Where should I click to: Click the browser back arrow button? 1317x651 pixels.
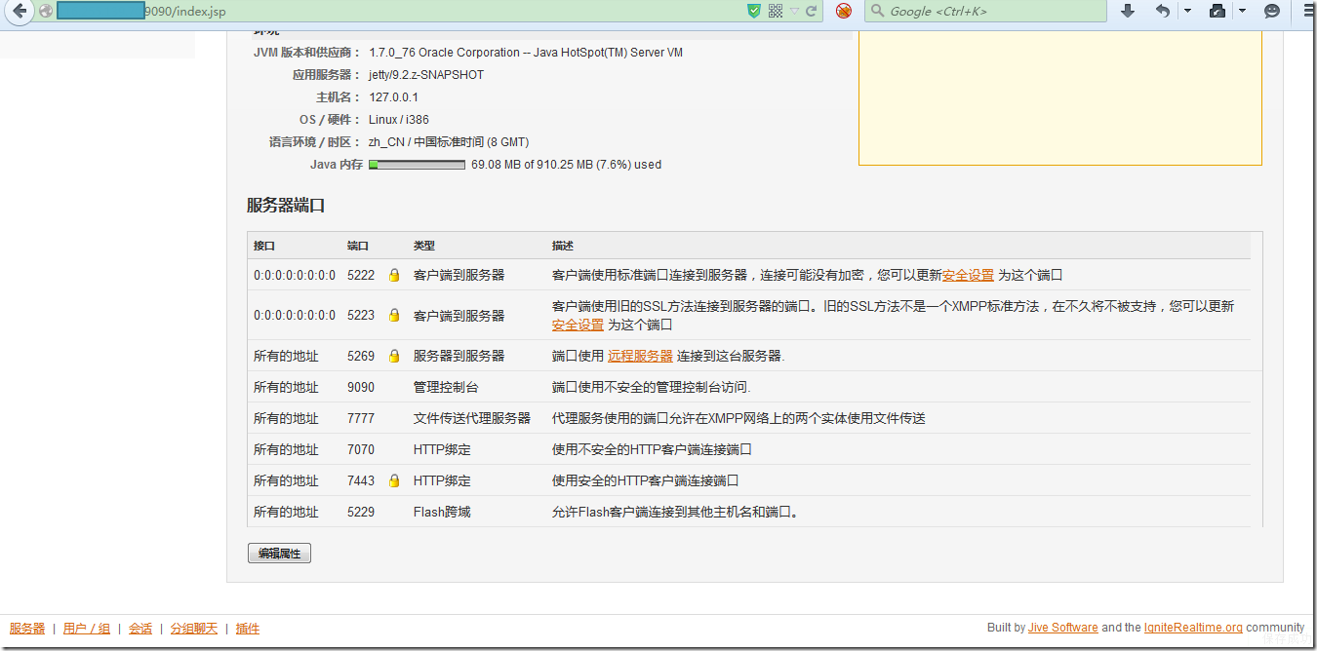18,11
